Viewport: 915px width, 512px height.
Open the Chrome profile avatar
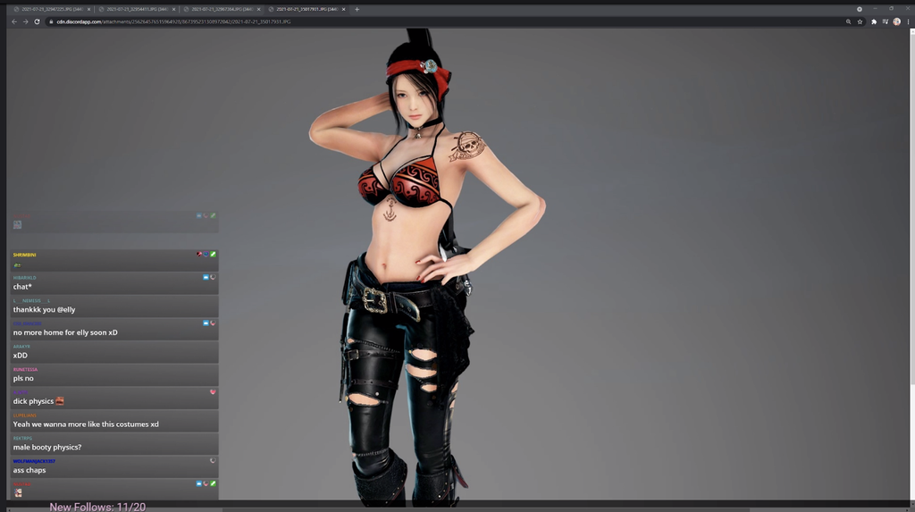coord(896,21)
